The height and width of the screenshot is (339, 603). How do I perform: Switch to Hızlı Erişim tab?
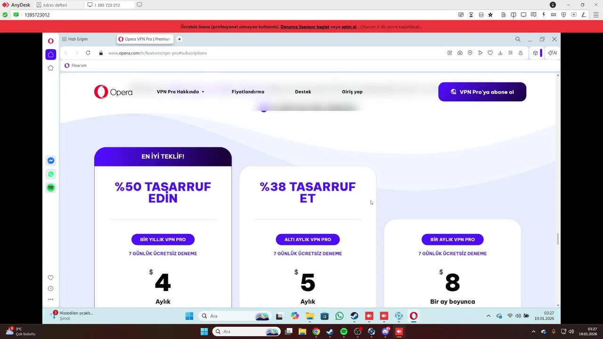tap(75, 39)
